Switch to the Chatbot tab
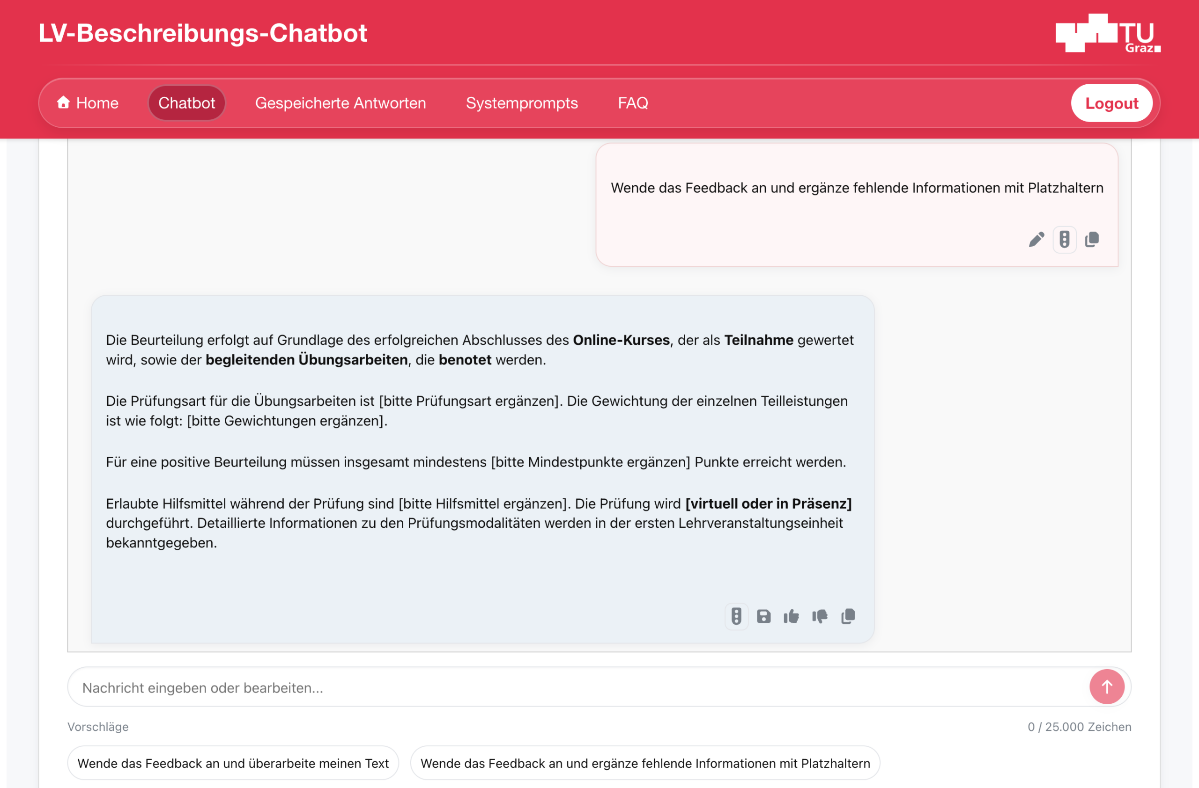1199x788 pixels. pyautogui.click(x=186, y=102)
